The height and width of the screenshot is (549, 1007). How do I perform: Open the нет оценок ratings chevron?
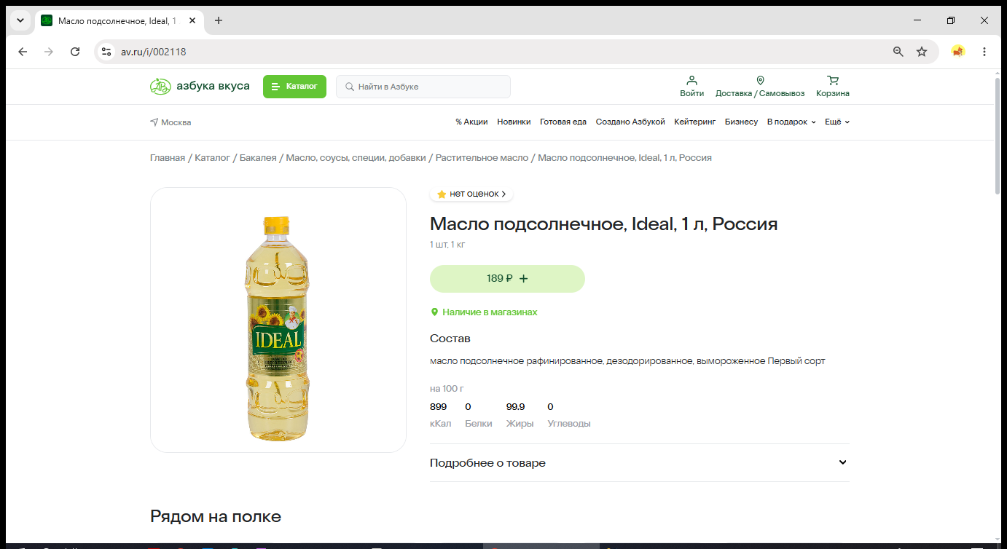[x=503, y=194]
